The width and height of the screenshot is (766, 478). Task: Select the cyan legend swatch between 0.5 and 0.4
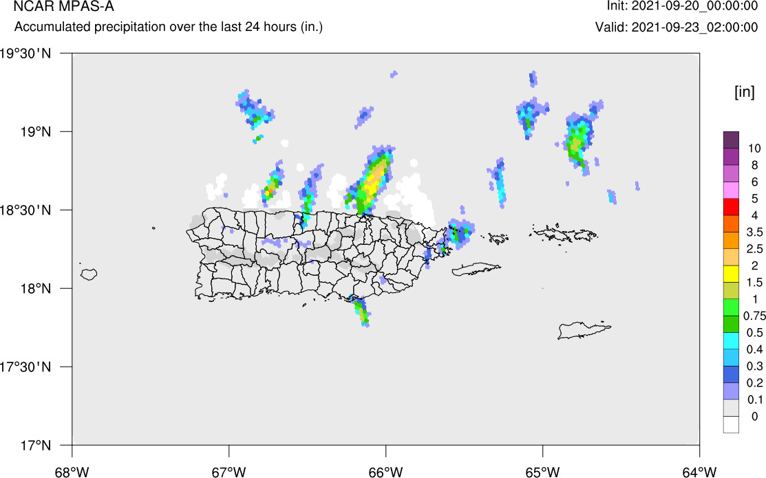731,341
